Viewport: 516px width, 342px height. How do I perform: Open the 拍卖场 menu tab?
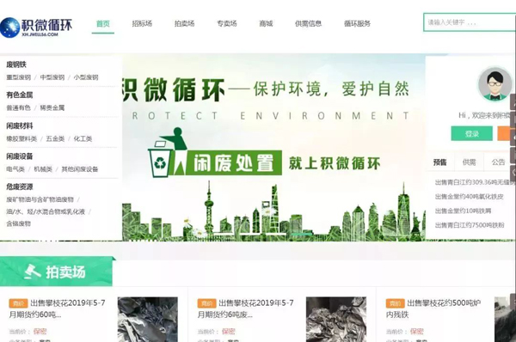click(x=185, y=24)
